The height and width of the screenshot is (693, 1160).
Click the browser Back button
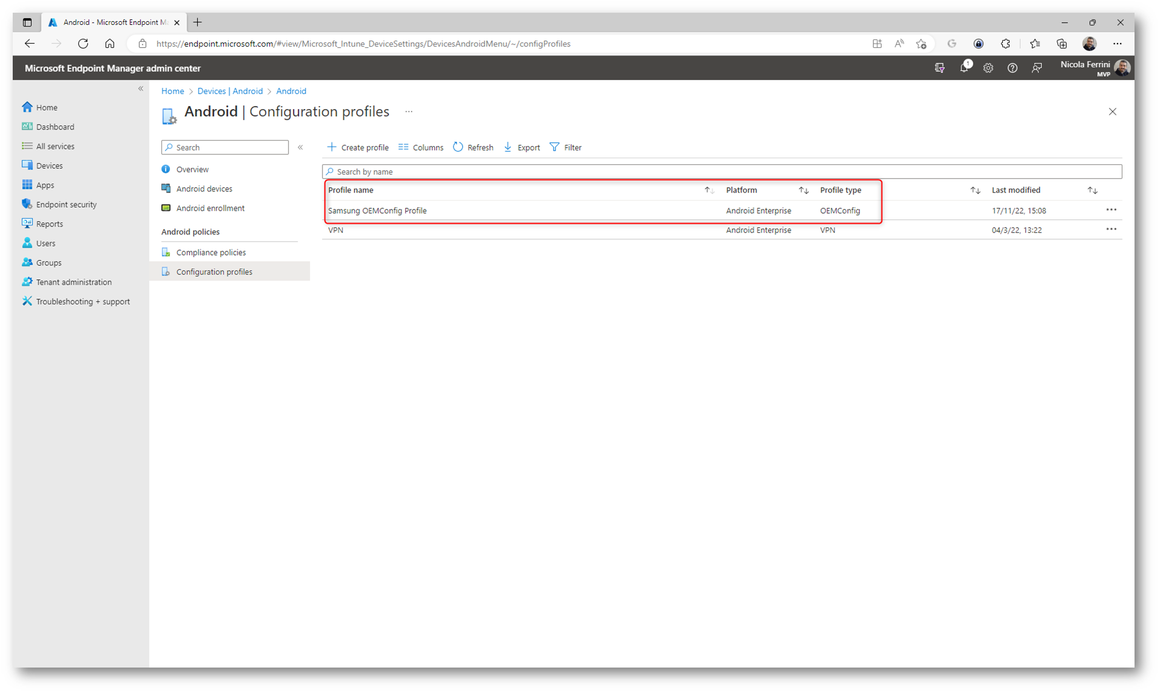coord(30,44)
